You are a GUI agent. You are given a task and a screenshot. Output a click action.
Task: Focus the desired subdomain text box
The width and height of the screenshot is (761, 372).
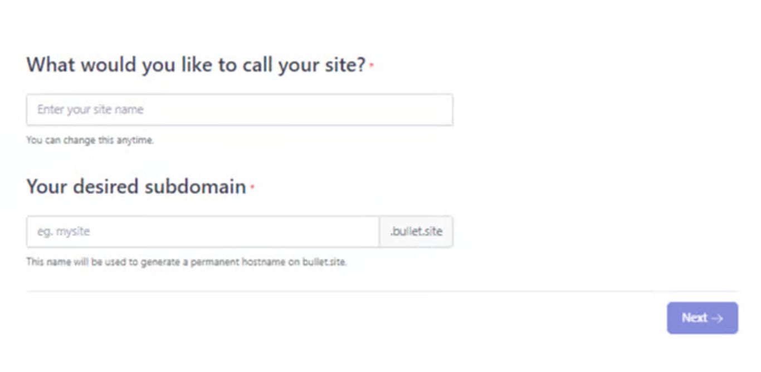pyautogui.click(x=203, y=232)
